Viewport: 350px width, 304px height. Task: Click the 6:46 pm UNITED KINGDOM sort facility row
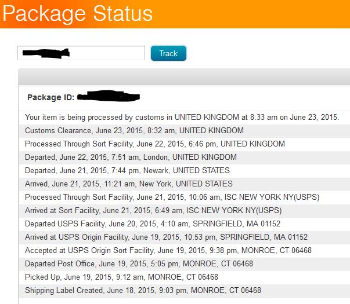coord(155,144)
